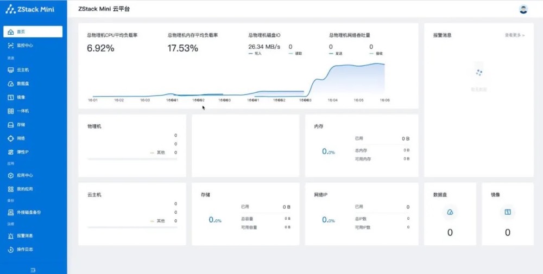The height and width of the screenshot is (274, 543).
Task: Click the 物理机 card progress bar
Action: pos(132,159)
